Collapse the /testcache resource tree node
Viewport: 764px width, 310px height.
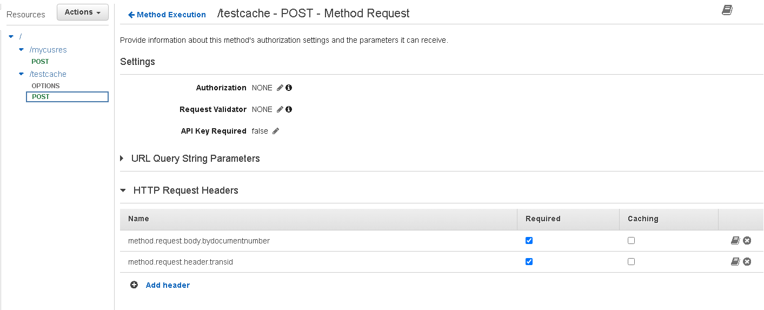[x=22, y=74]
